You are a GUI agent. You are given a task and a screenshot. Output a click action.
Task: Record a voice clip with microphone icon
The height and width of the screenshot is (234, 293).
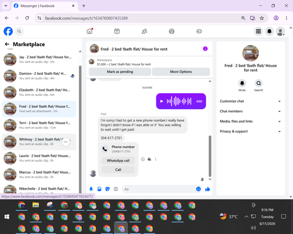(x=91, y=189)
